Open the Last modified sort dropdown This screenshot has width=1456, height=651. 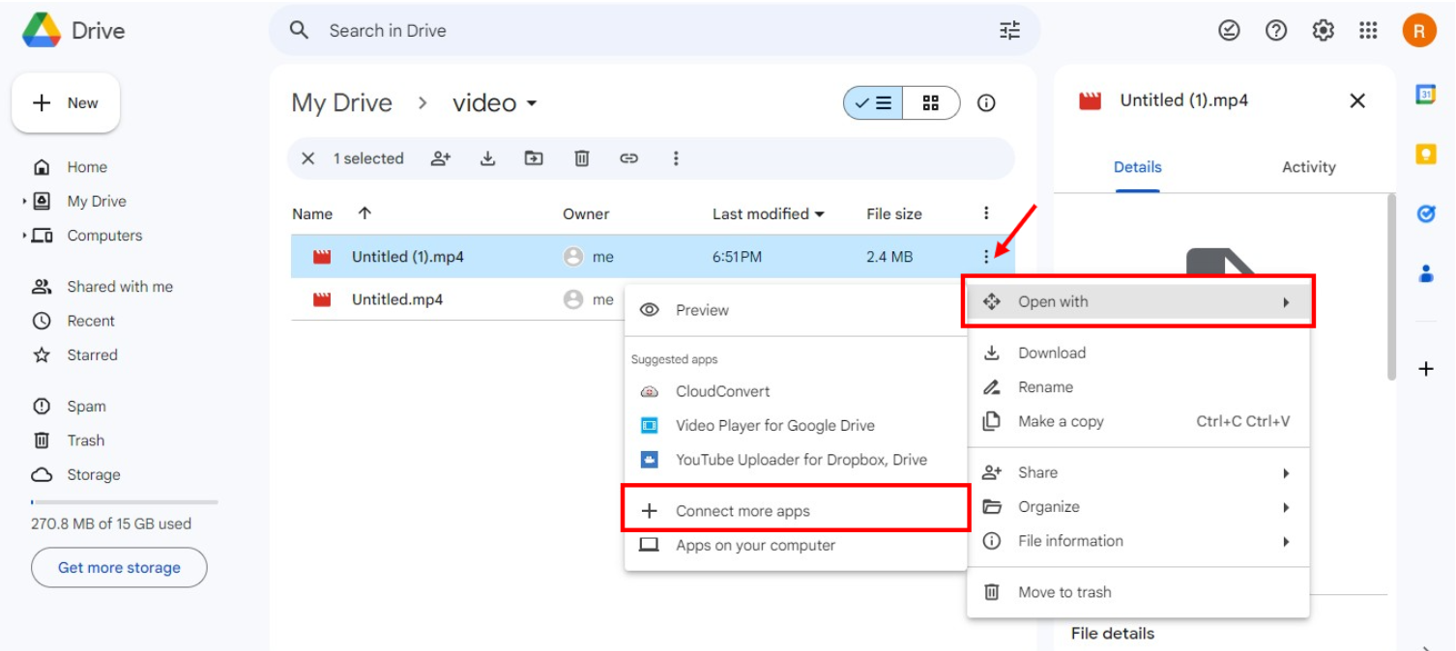coord(820,214)
